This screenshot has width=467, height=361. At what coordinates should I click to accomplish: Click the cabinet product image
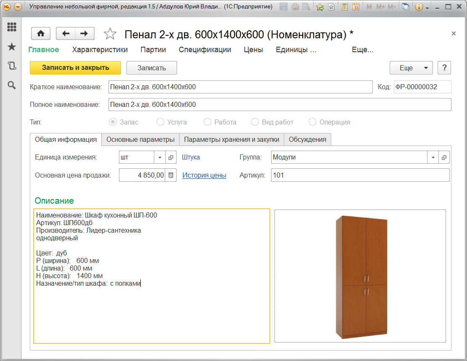click(x=361, y=276)
